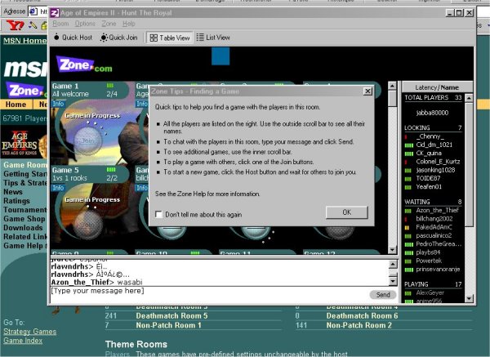This screenshot has height=357, width=490.
Task: Open the Options menu
Action: pos(85,24)
